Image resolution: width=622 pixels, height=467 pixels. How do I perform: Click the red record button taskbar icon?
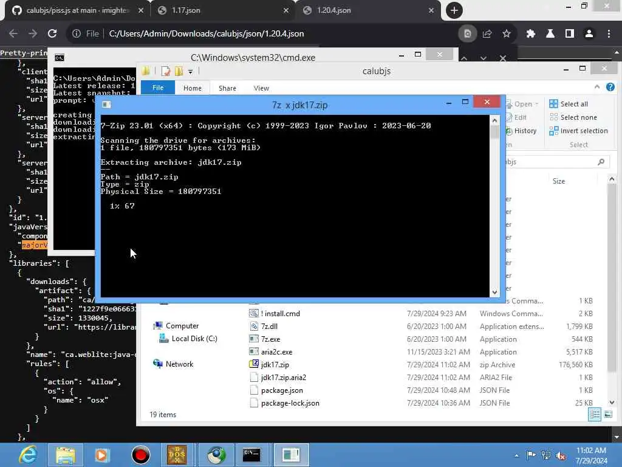[x=140, y=455]
